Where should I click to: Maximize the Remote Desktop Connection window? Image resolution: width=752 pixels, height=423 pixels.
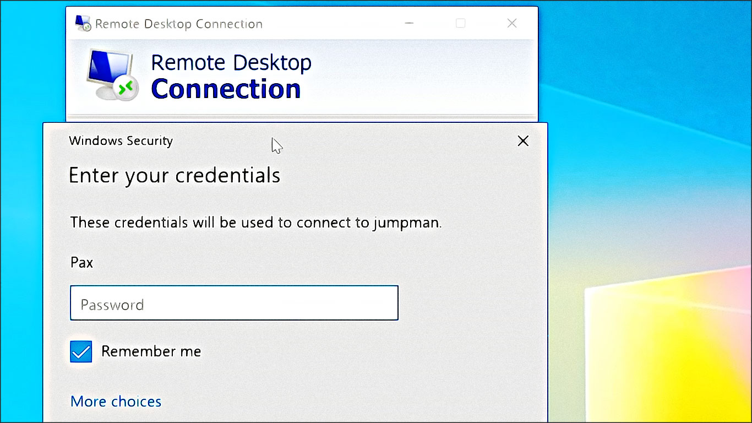[460, 23]
